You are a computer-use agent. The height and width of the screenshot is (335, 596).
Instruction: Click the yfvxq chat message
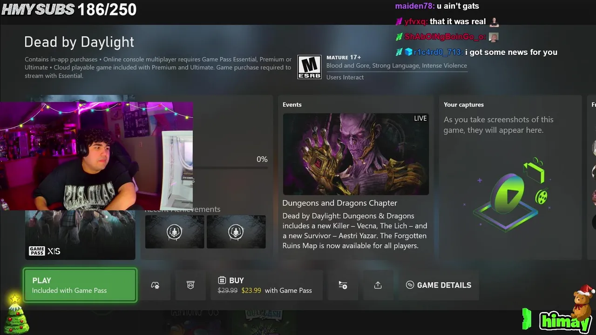(446, 21)
